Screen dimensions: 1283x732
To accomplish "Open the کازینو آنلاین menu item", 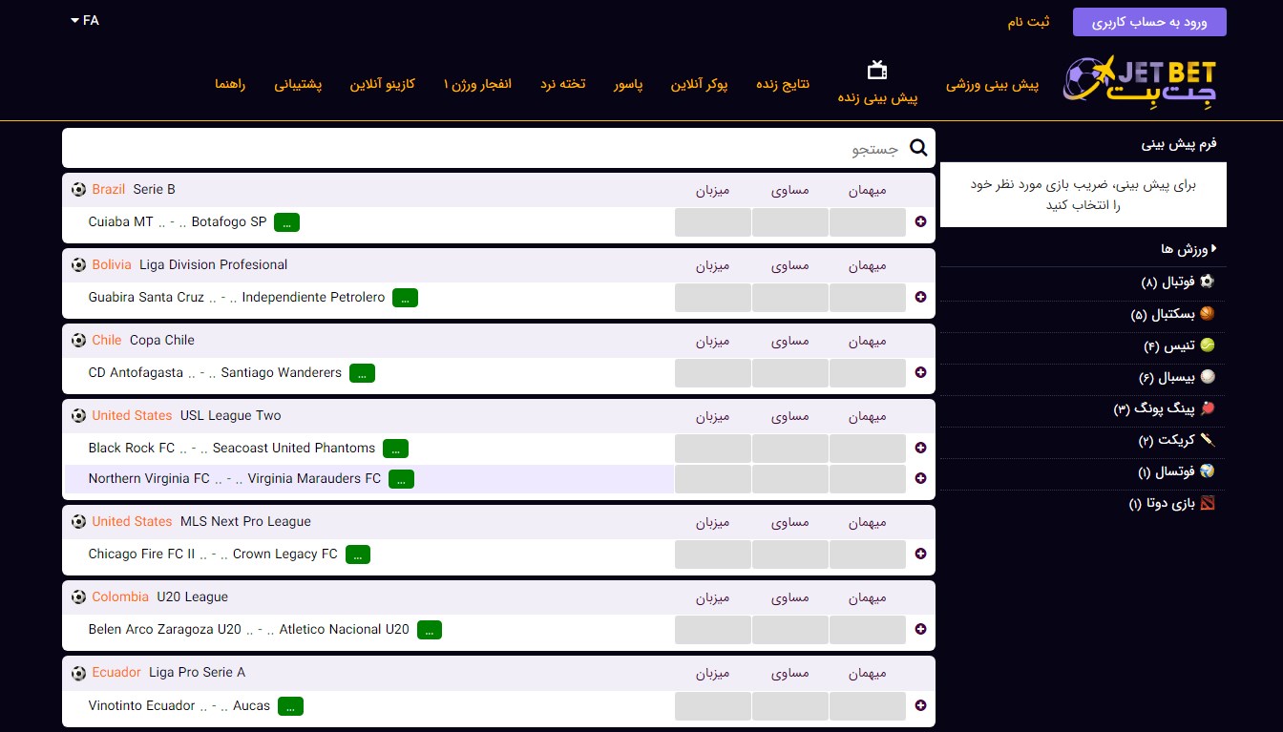I will coord(382,84).
